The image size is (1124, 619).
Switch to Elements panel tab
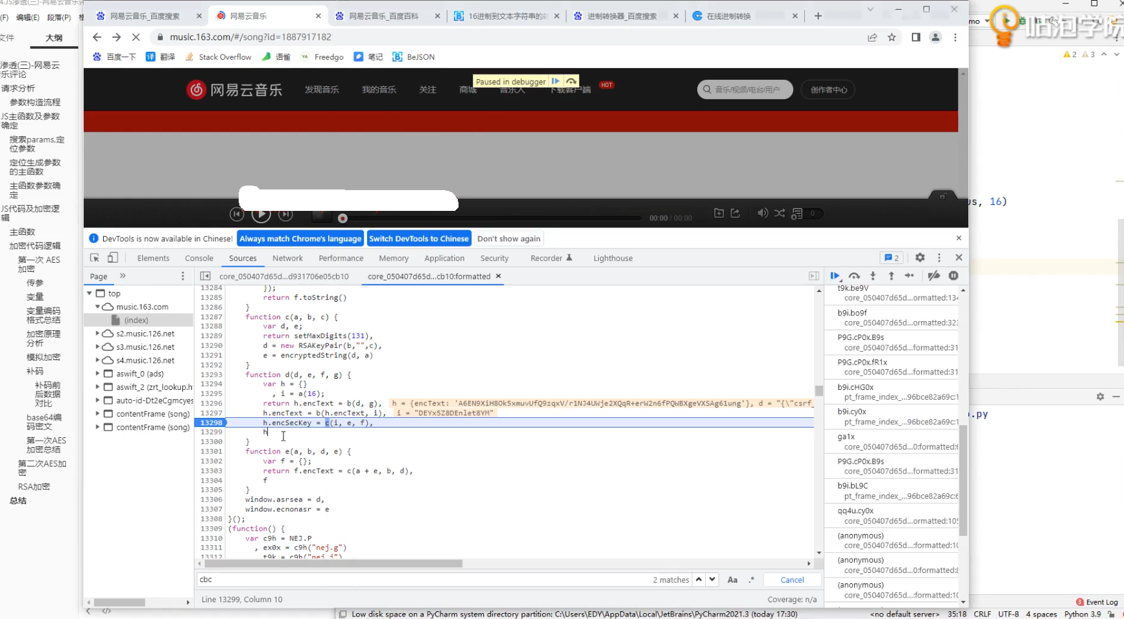coord(153,258)
